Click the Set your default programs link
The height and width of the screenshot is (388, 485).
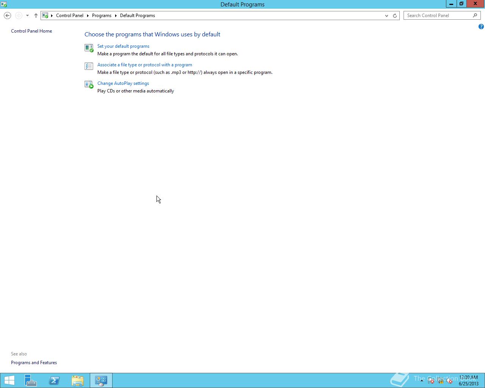click(123, 46)
